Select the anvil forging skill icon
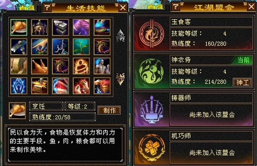The width and height of the screenshot is (257, 166). [60, 27]
